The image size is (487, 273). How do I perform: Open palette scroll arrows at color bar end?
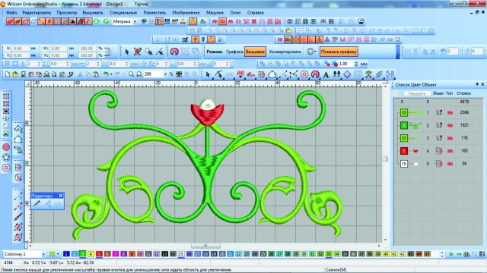click(x=442, y=254)
